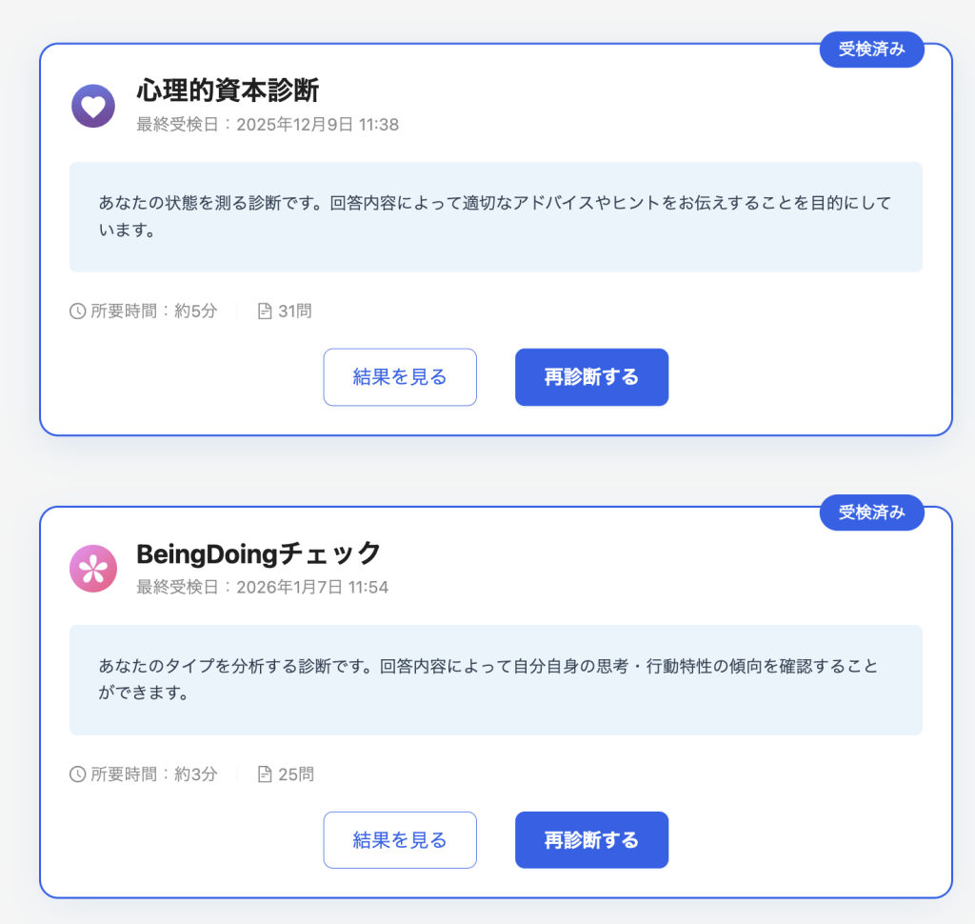Open 結果を見る for BeingDoingチェック

400,840
